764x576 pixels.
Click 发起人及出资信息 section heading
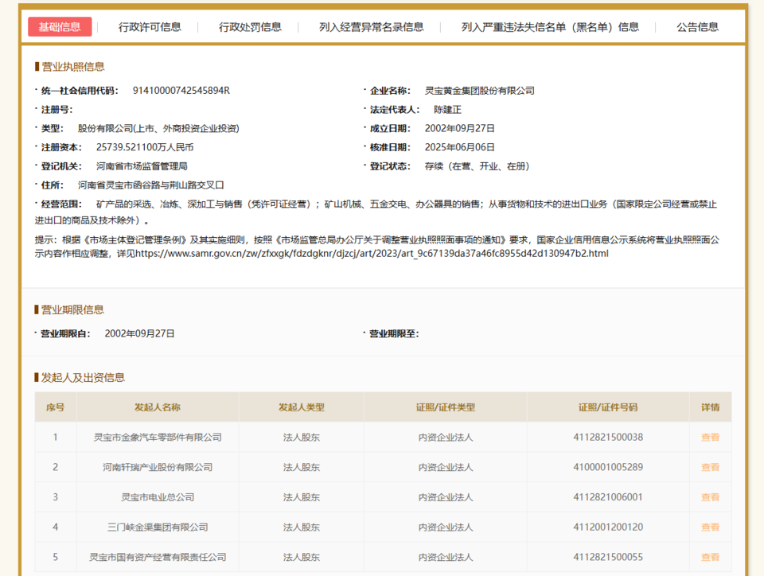pos(83,377)
